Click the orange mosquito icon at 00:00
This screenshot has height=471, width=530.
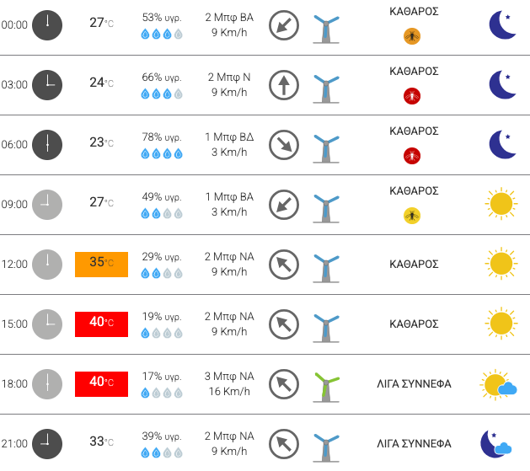[x=412, y=36]
